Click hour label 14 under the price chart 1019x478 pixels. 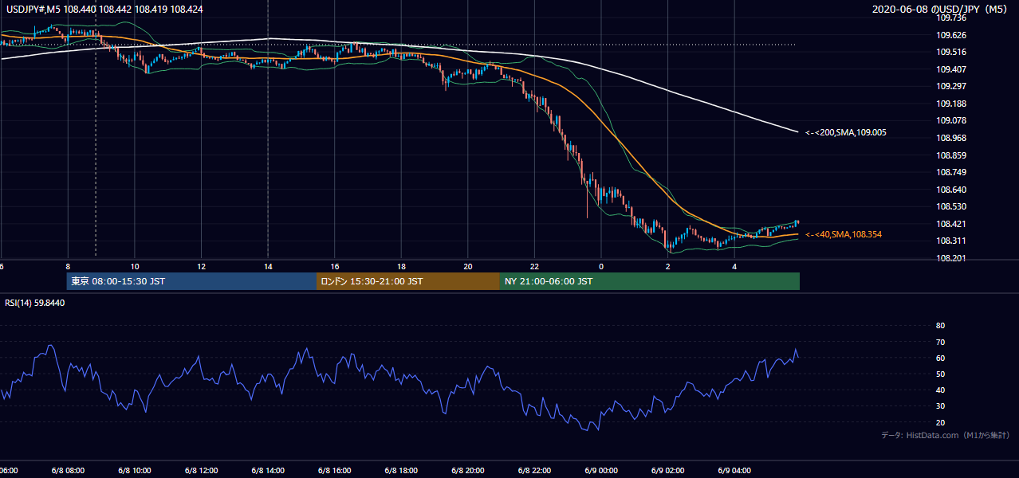pyautogui.click(x=269, y=266)
